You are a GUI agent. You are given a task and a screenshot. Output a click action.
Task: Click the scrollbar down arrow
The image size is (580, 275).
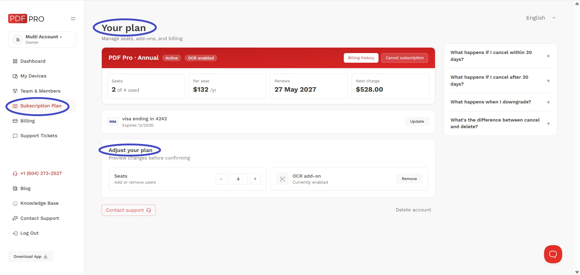(577, 272)
